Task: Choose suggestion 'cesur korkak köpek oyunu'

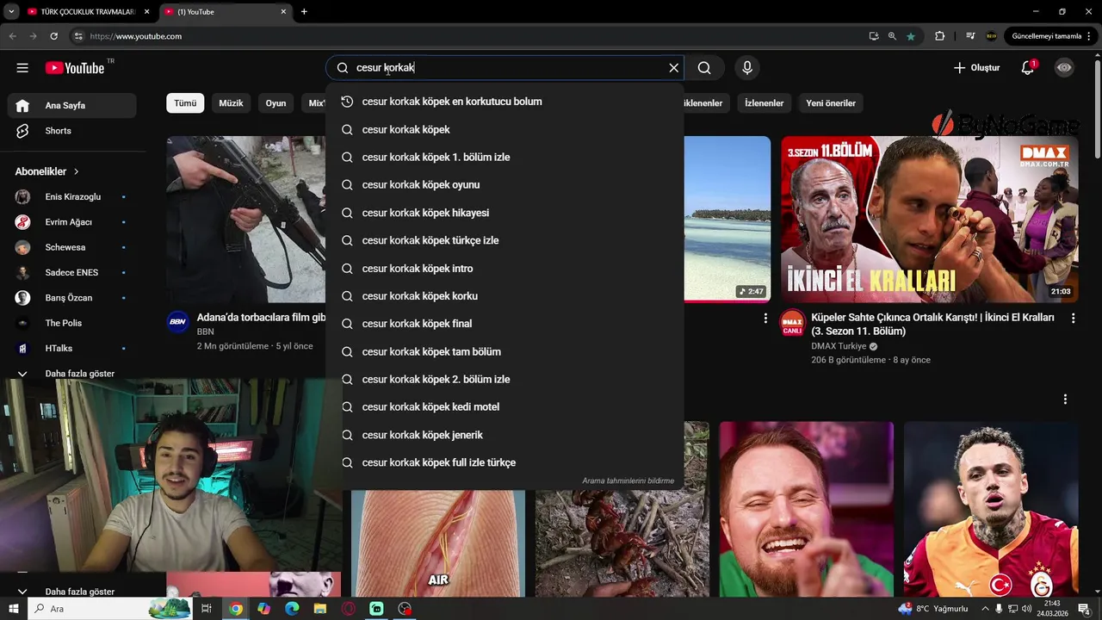Action: (x=505, y=185)
